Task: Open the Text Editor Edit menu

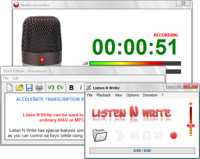Action: (15, 78)
